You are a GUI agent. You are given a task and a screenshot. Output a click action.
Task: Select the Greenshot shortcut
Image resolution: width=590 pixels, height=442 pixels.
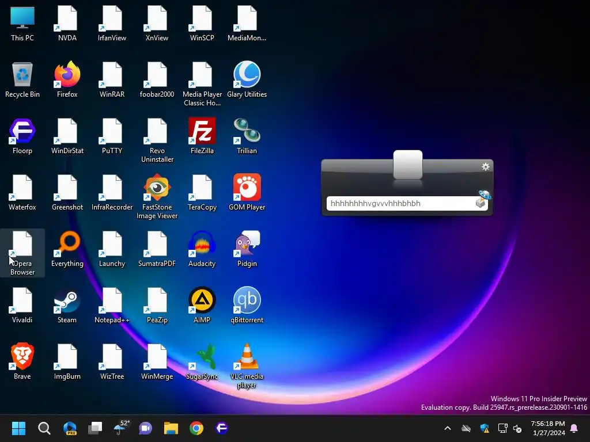click(x=67, y=192)
